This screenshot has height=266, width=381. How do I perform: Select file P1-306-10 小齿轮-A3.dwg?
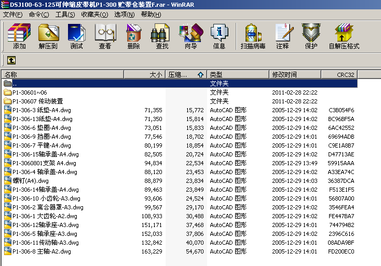tap(46, 198)
